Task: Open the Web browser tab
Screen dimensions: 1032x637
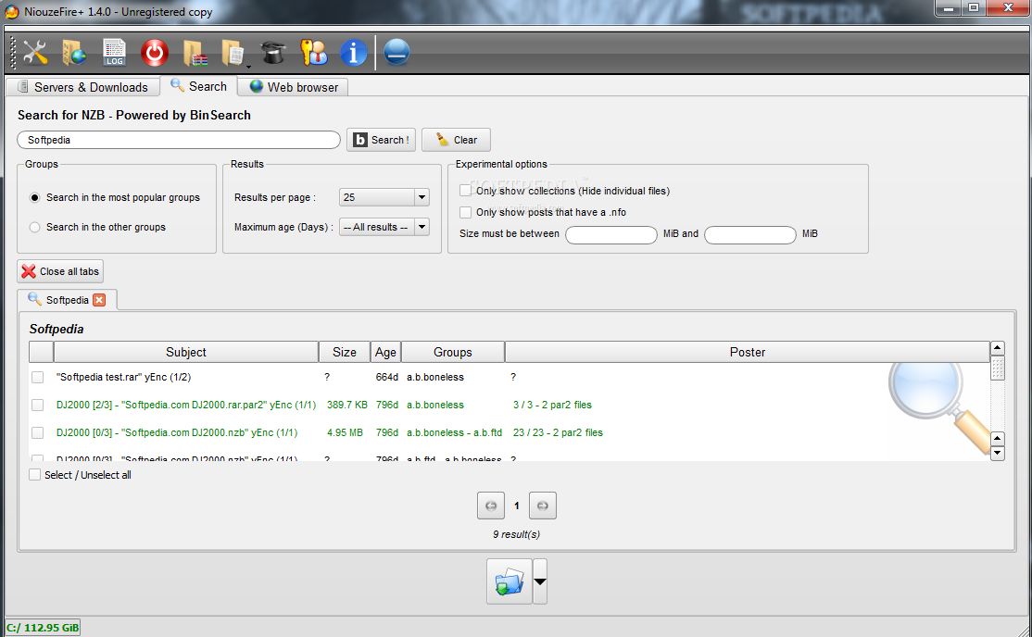Action: tap(294, 87)
